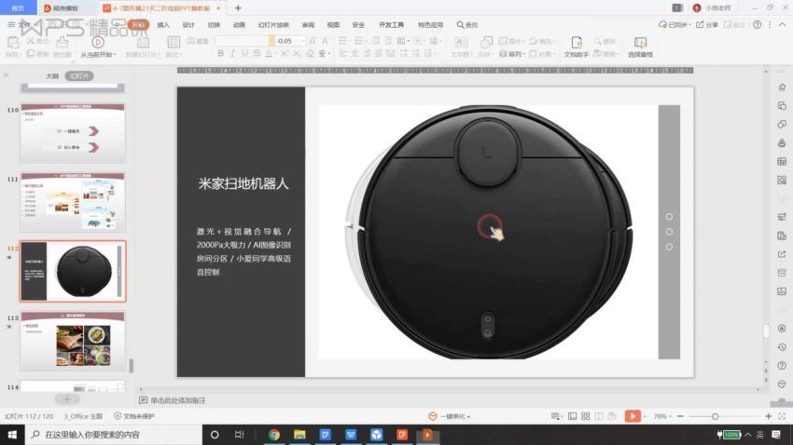
Task: Select slide 111 thumbnail
Action: (73, 202)
